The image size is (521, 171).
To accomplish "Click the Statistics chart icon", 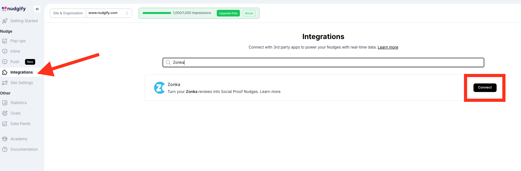I will click(x=5, y=103).
